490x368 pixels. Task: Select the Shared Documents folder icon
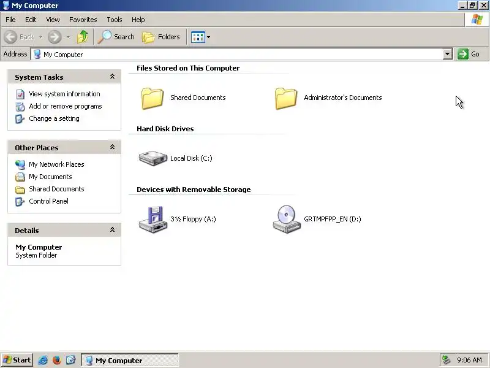coord(153,99)
